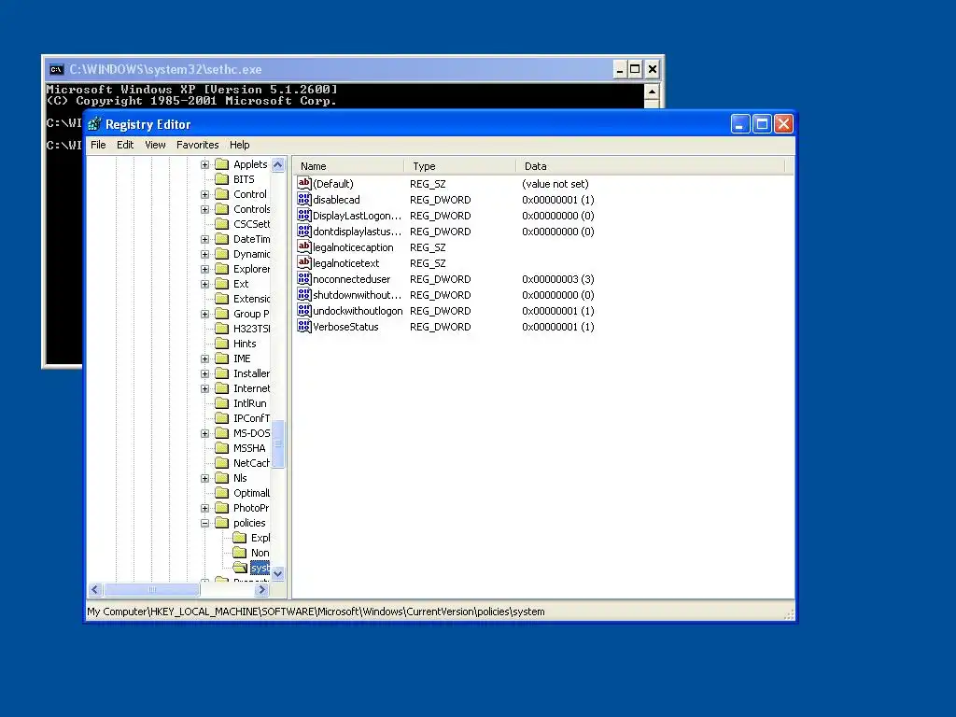Click the tree pane horizontal scrollbar thumb
The image size is (956, 717).
tap(152, 589)
